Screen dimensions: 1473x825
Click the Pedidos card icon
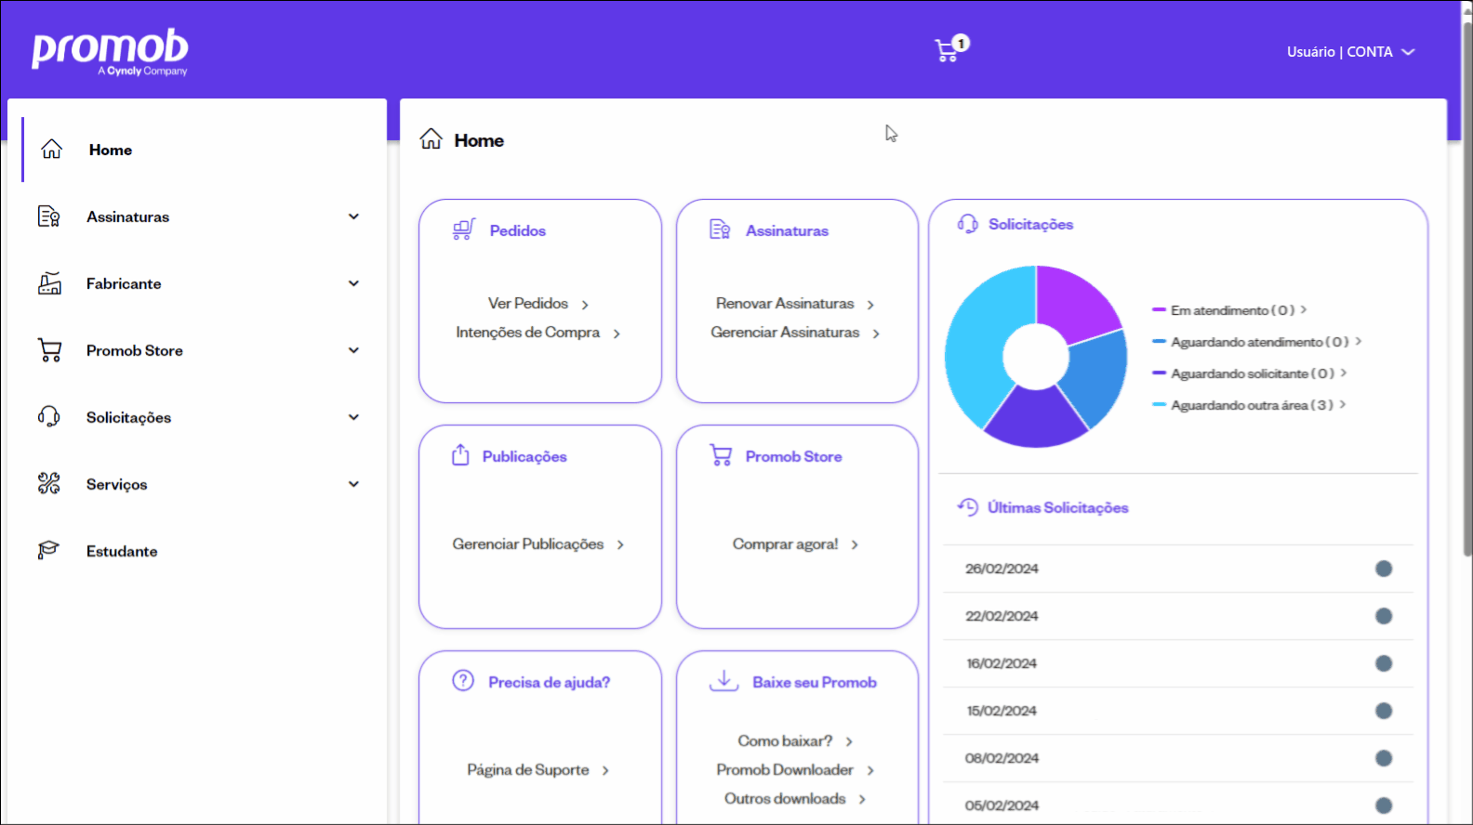(463, 229)
